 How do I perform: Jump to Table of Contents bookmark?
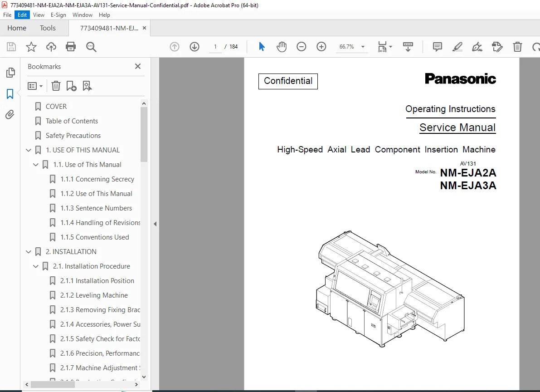[x=72, y=121]
